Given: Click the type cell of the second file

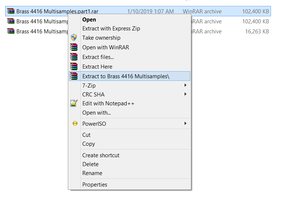Looking at the screenshot, I should (x=206, y=22).
